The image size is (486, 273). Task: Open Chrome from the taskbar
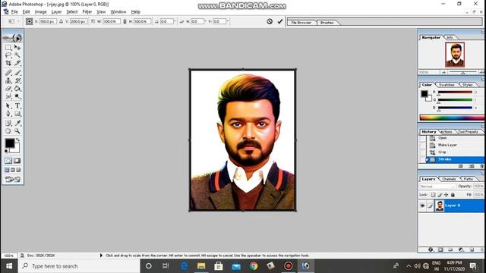point(254,266)
